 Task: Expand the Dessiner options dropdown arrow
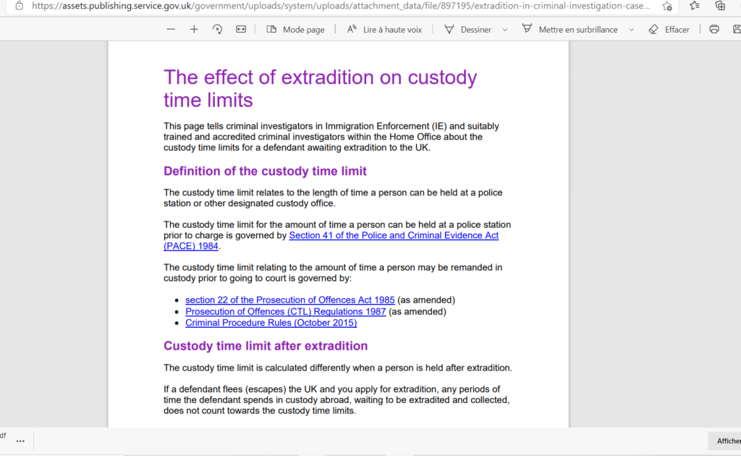(x=504, y=30)
